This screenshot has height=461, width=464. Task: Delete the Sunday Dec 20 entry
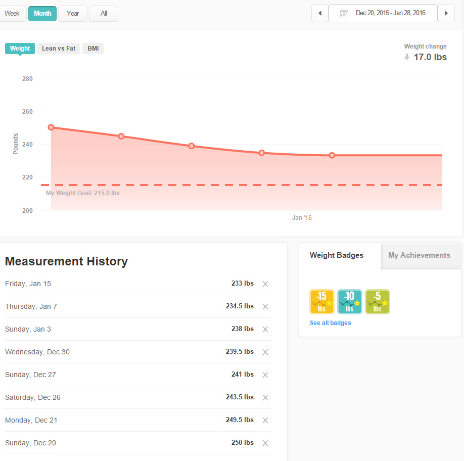tap(265, 443)
